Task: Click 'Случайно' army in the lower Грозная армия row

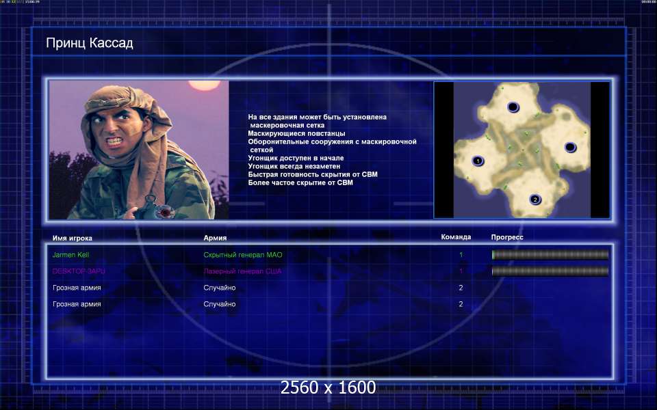Action: click(x=220, y=304)
